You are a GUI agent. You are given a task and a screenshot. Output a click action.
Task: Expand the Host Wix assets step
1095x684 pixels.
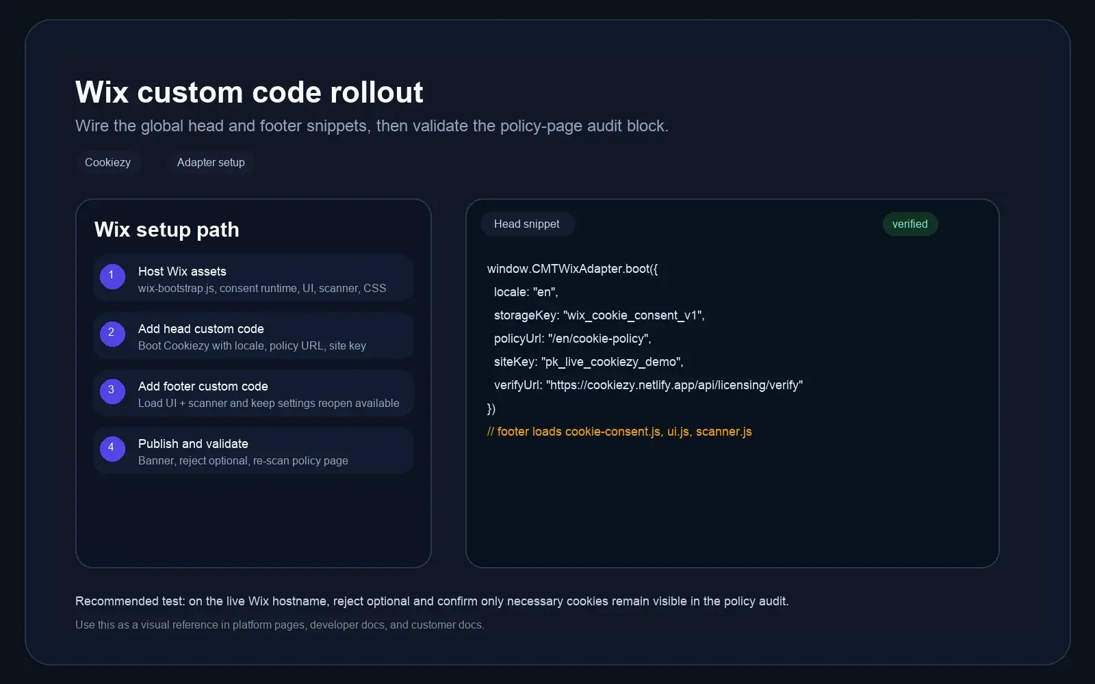(253, 278)
